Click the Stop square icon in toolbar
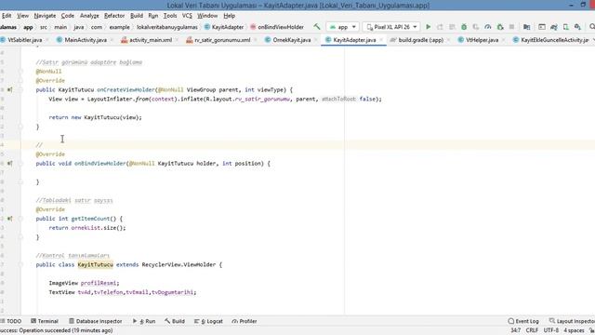 pos(511,27)
